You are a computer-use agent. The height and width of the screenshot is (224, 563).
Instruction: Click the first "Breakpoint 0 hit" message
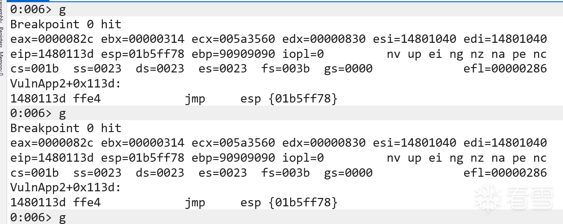click(65, 24)
